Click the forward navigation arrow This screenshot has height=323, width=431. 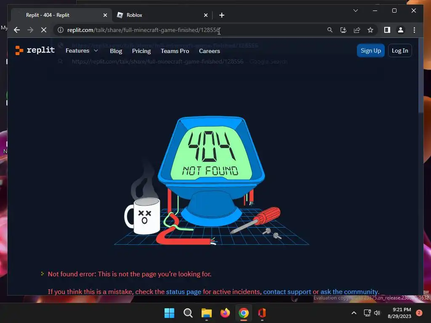pos(30,30)
